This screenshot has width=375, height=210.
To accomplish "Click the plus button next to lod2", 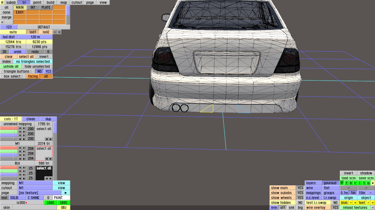I will (x=59, y=32).
